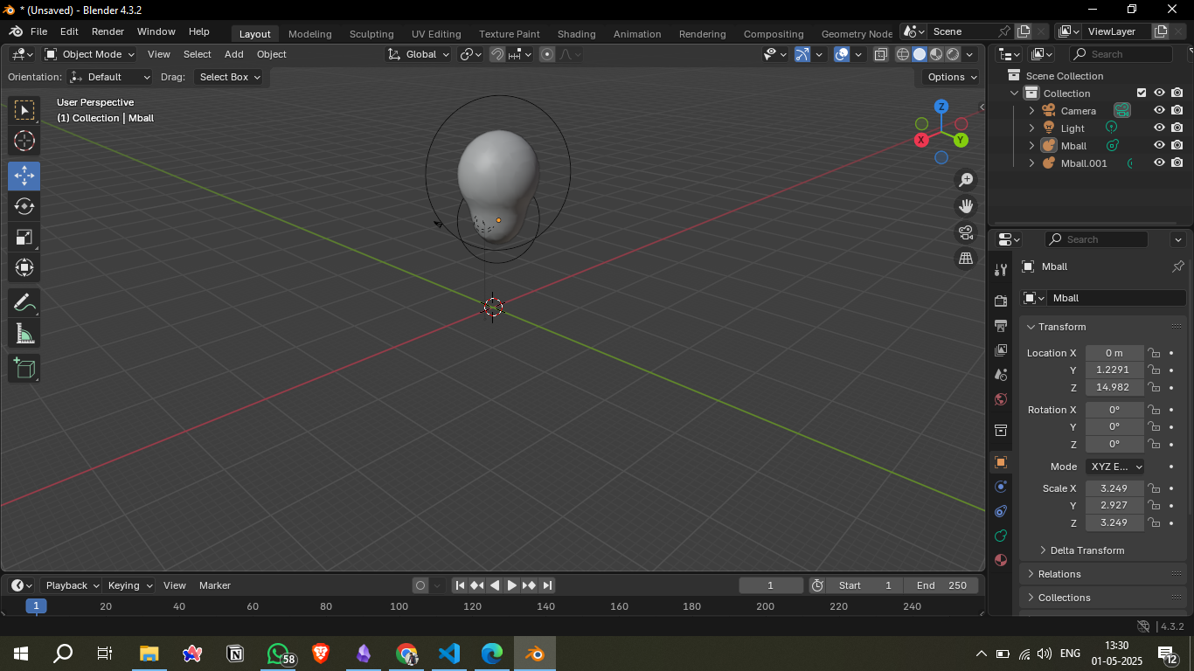
Task: Open the Object Mode dropdown
Action: 90,54
